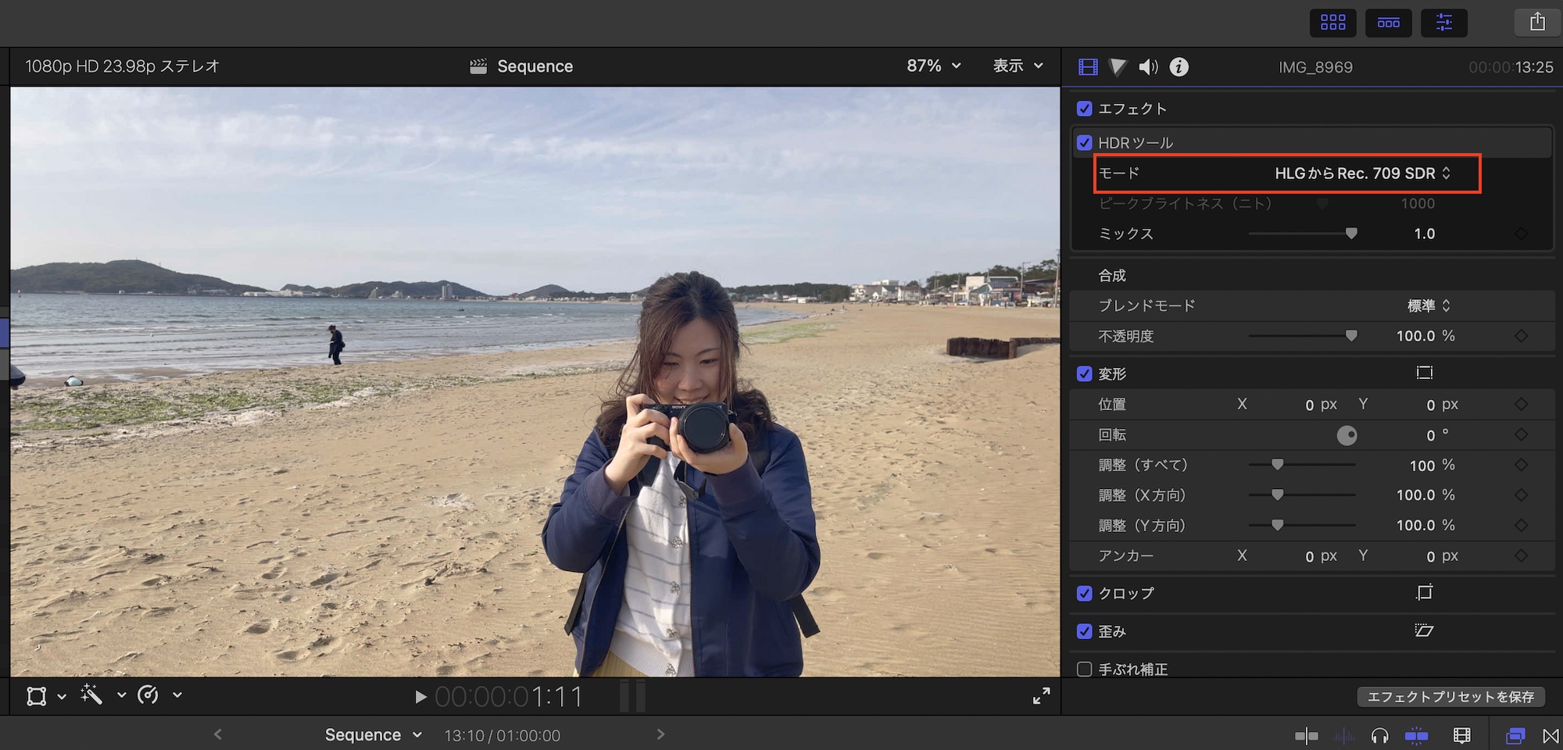Open the Audio inspector speaker icon
1563x750 pixels.
[x=1148, y=67]
